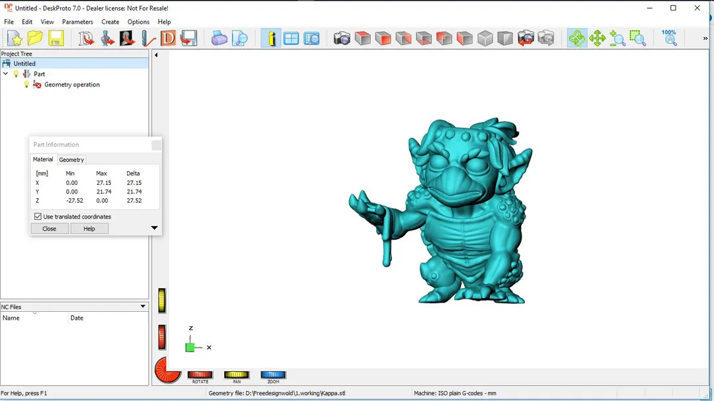Switch to the Geometry tab
Screen dimensions: 714x401
(71, 160)
